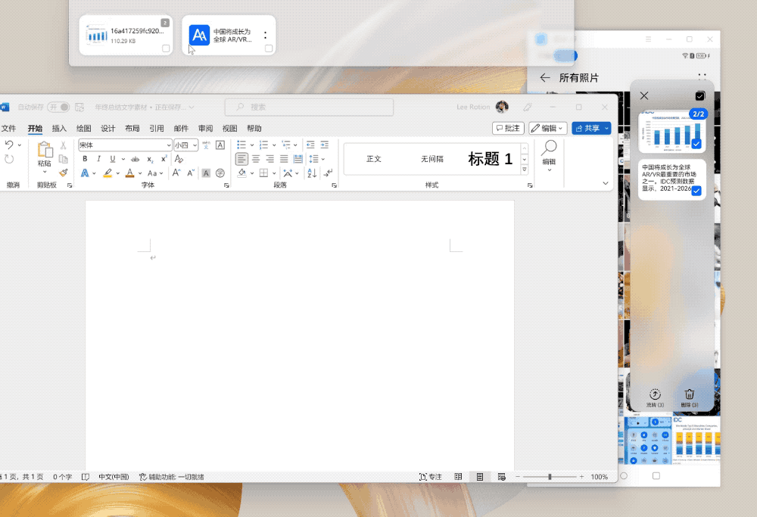Screen dimensions: 757x517
Task: Toggle the 自动保存 AutoSave switch
Action: pos(58,107)
